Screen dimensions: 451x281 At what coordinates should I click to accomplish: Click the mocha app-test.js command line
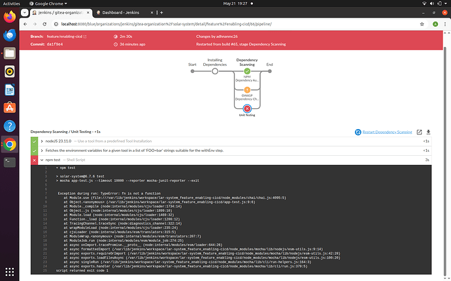127,181
